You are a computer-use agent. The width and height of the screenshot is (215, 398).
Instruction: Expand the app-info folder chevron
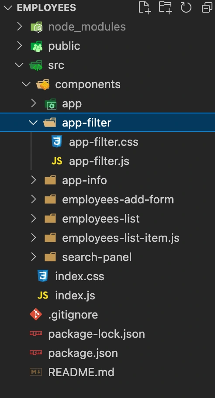(33, 180)
